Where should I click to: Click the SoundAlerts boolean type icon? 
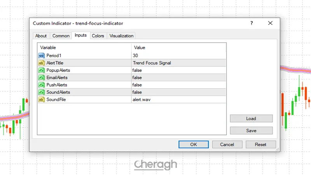click(x=41, y=92)
